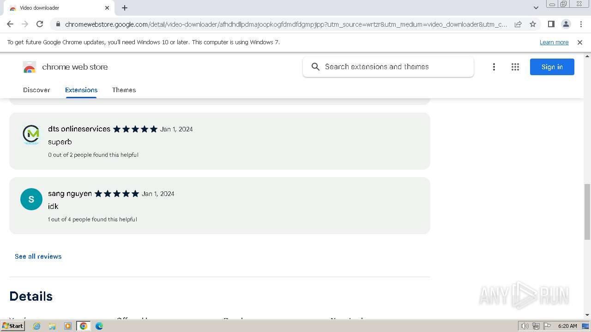The height and width of the screenshot is (332, 591).
Task: Expand the tab search dropdown arrow
Action: tap(536, 8)
